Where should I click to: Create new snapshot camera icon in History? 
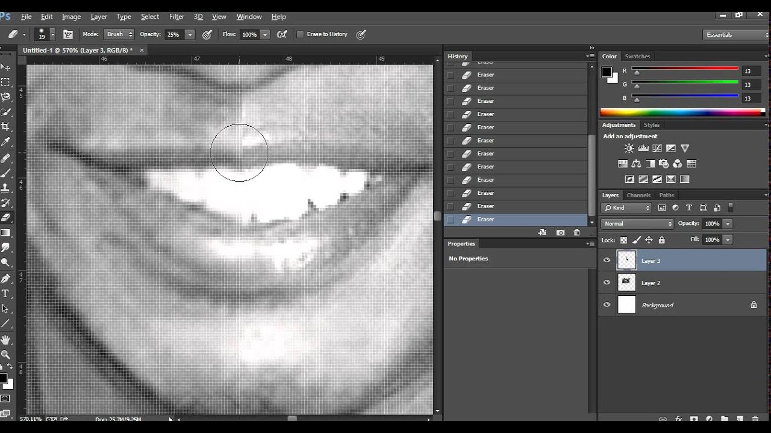coord(561,233)
